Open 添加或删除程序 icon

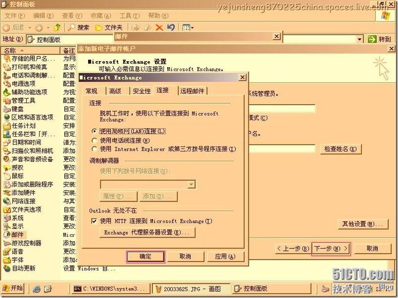[7, 184]
